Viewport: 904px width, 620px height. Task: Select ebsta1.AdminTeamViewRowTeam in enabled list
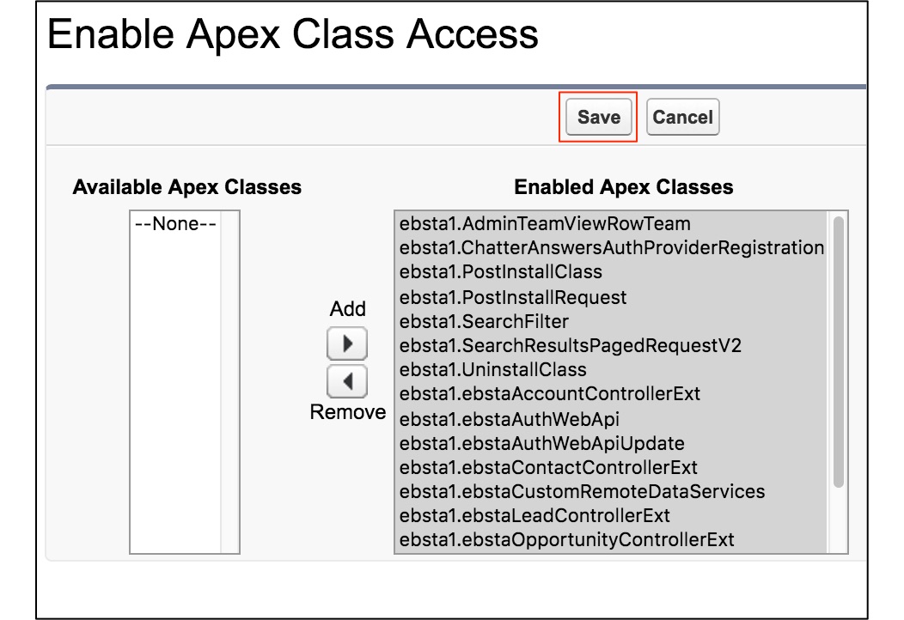[545, 224]
